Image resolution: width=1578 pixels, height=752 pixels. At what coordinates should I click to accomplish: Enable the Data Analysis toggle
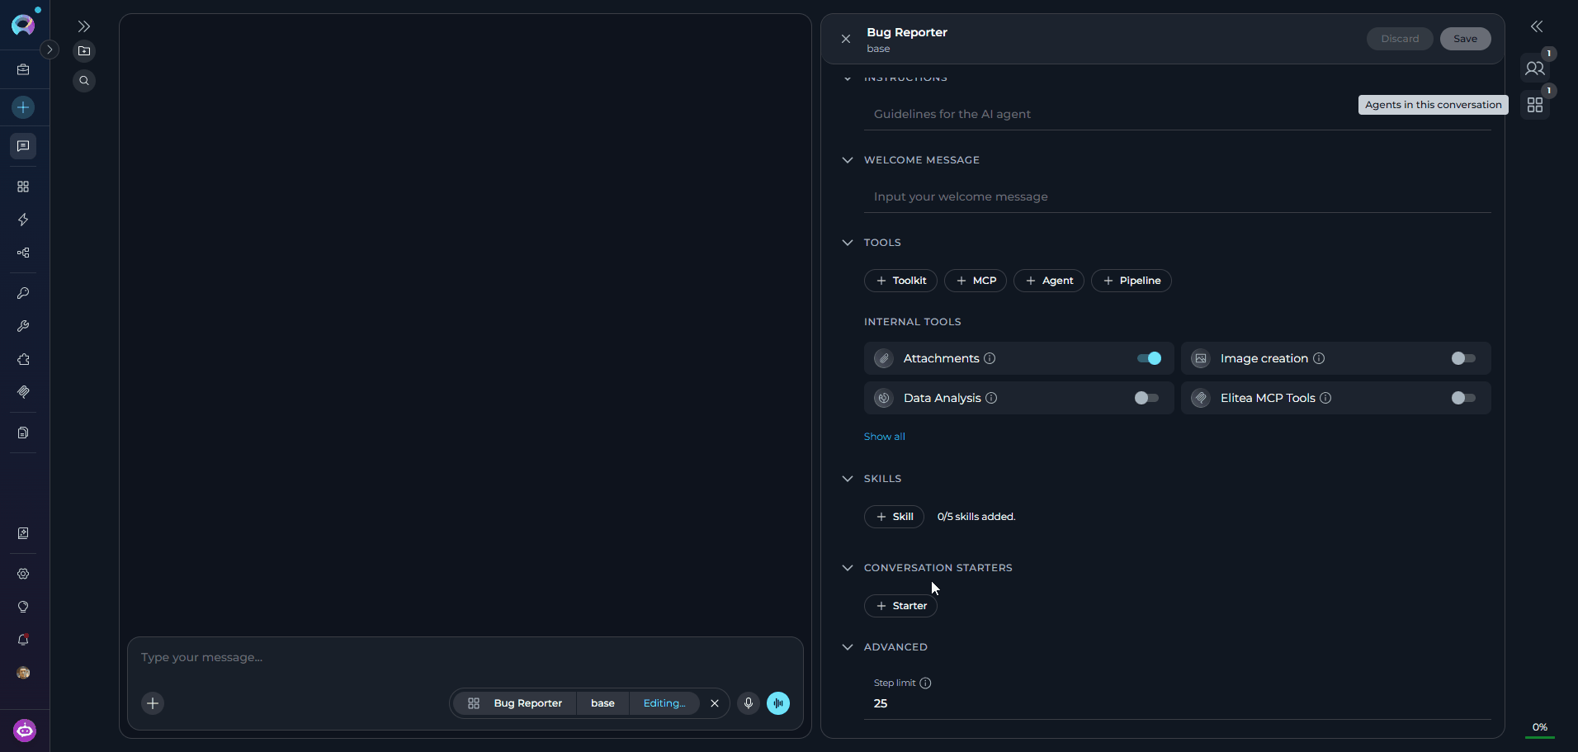[x=1146, y=398]
